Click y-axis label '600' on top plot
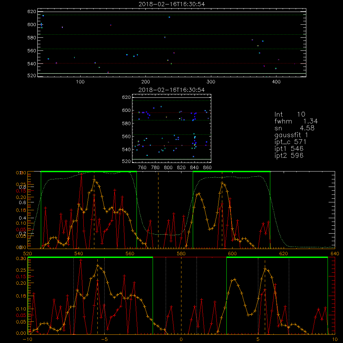Screen dimensions: 343x343 pos(32,24)
